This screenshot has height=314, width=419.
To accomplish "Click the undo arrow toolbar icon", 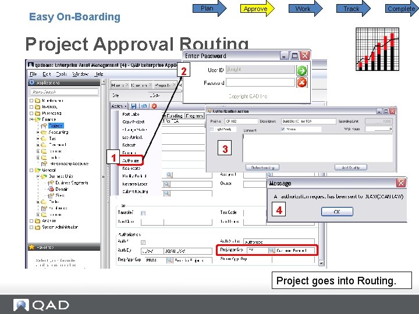I will coord(144,106).
